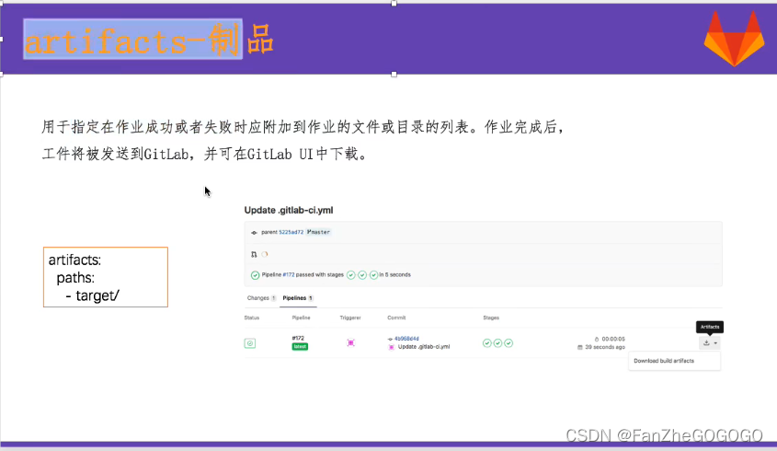The image size is (777, 451).
Task: Click second stage icon in Stages column
Action: tap(498, 343)
